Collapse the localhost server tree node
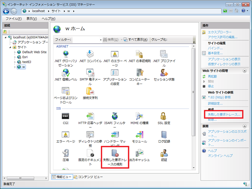The height and width of the screenshot is (189, 252). click(5, 37)
